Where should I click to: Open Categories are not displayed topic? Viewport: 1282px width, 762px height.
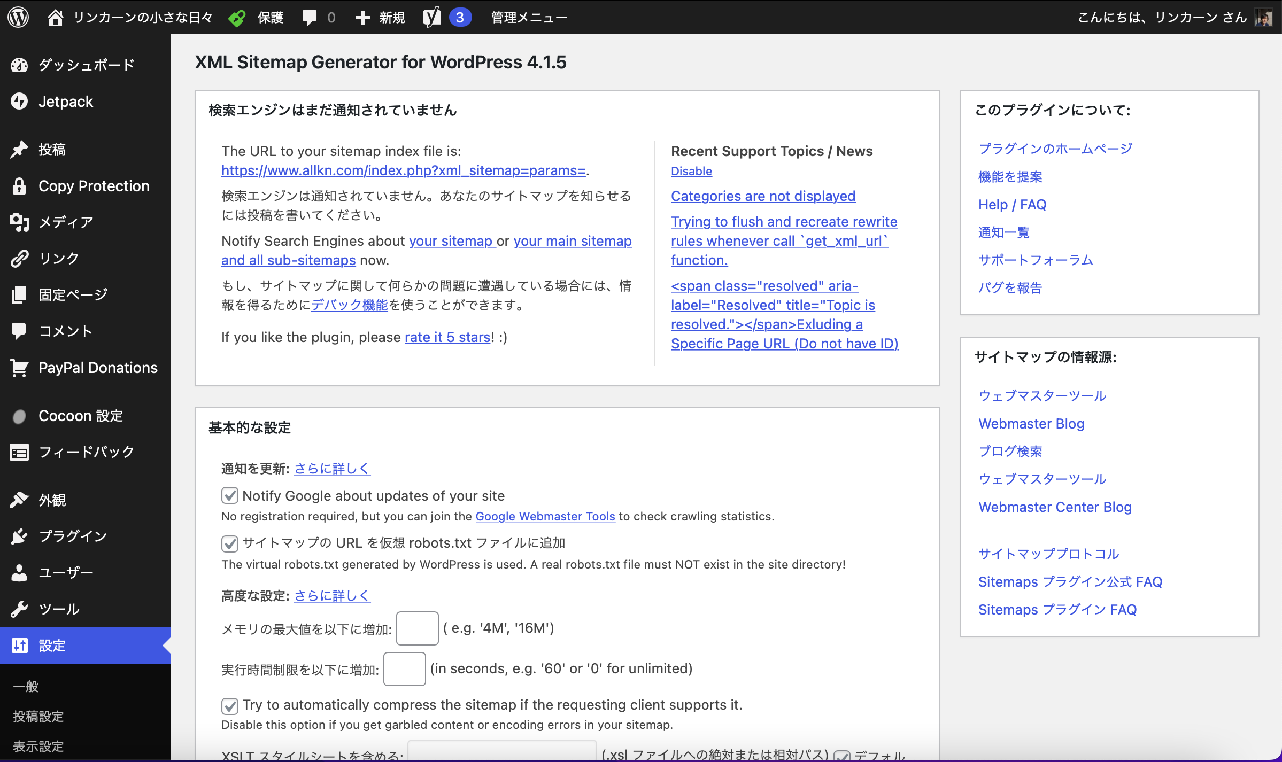tap(763, 196)
